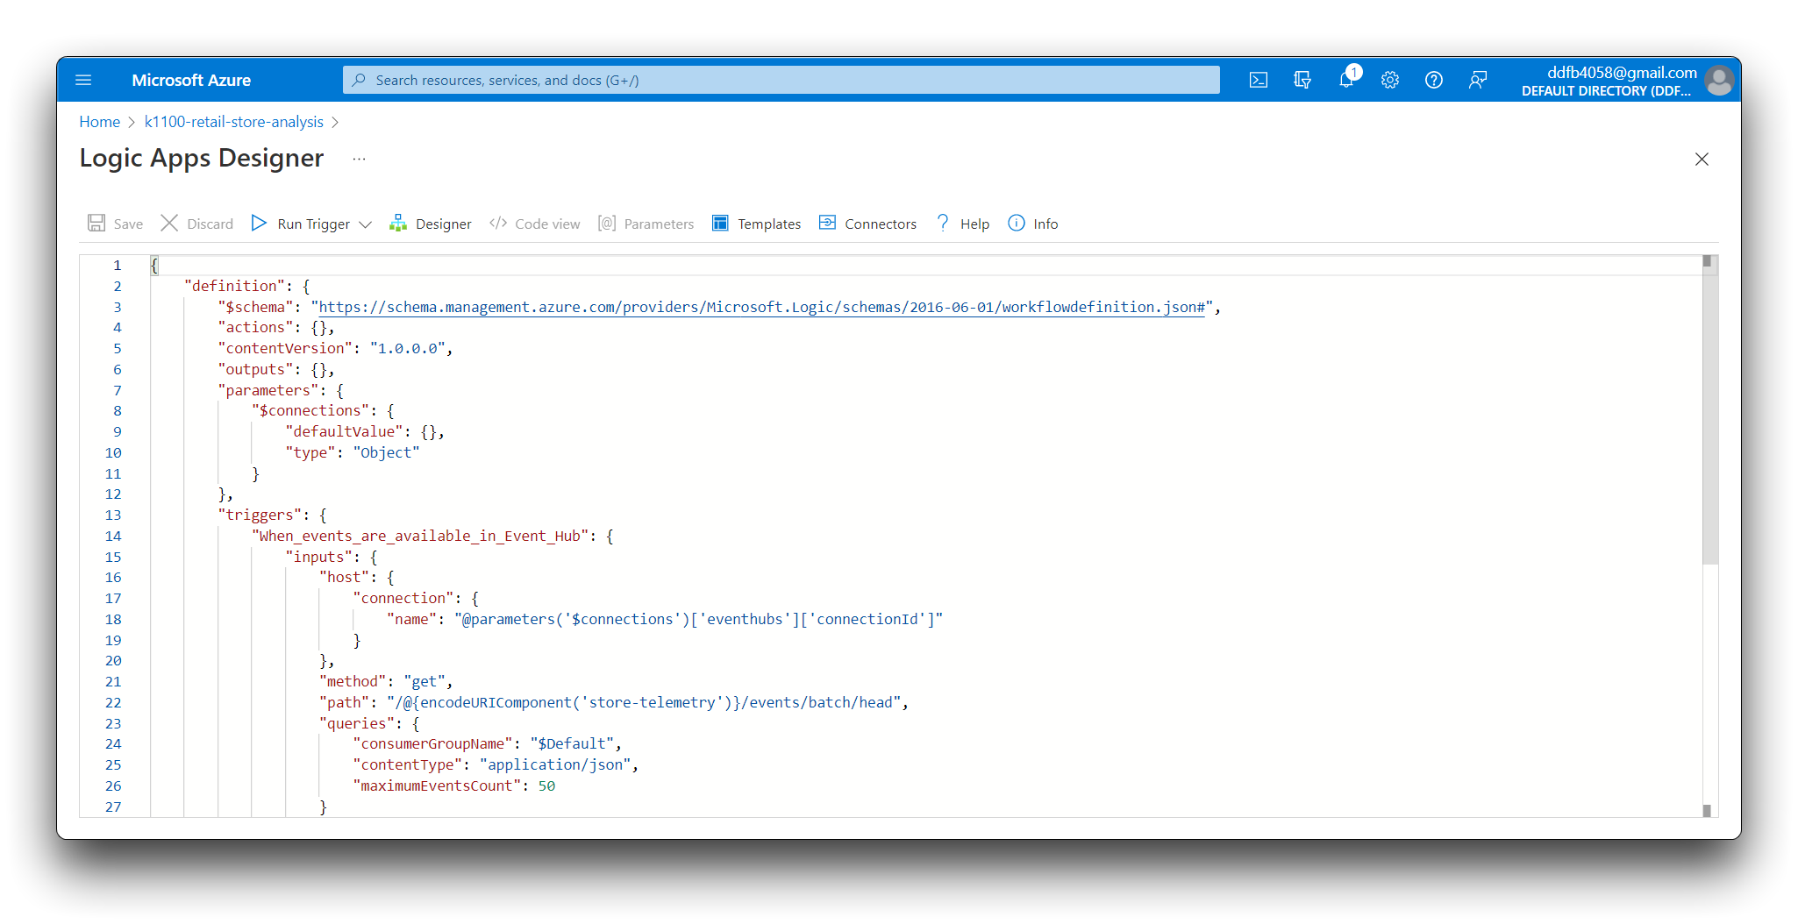Image resolution: width=1798 pixels, height=924 pixels.
Task: Focus the Search resources, services, and docs field
Action: pos(781,80)
